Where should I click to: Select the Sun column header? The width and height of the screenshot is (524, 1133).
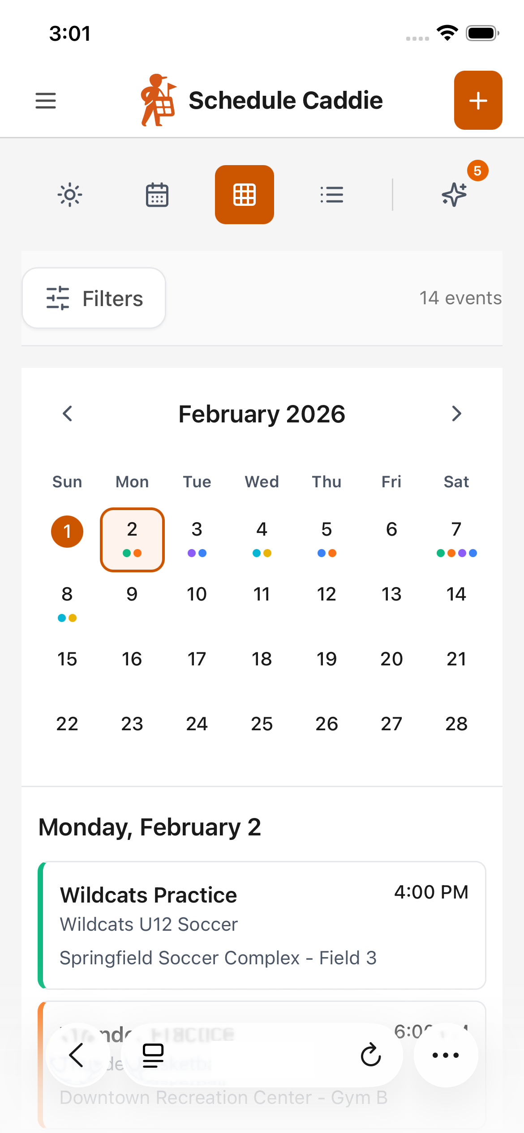pos(67,481)
